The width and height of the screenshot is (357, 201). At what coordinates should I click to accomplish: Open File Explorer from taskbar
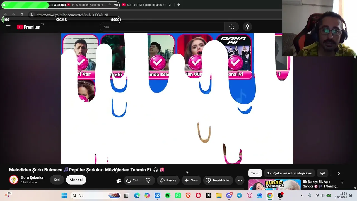[219, 195]
